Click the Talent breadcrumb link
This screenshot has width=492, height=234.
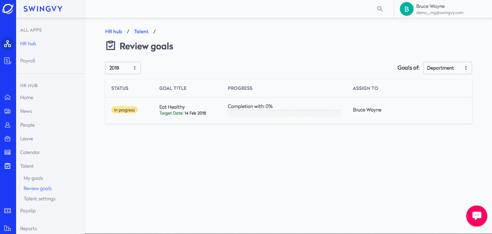pyautogui.click(x=141, y=32)
